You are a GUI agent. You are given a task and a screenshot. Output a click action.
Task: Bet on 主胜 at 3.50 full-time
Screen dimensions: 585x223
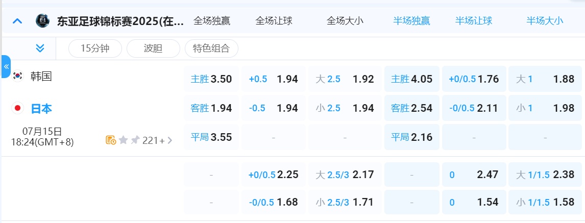point(211,79)
